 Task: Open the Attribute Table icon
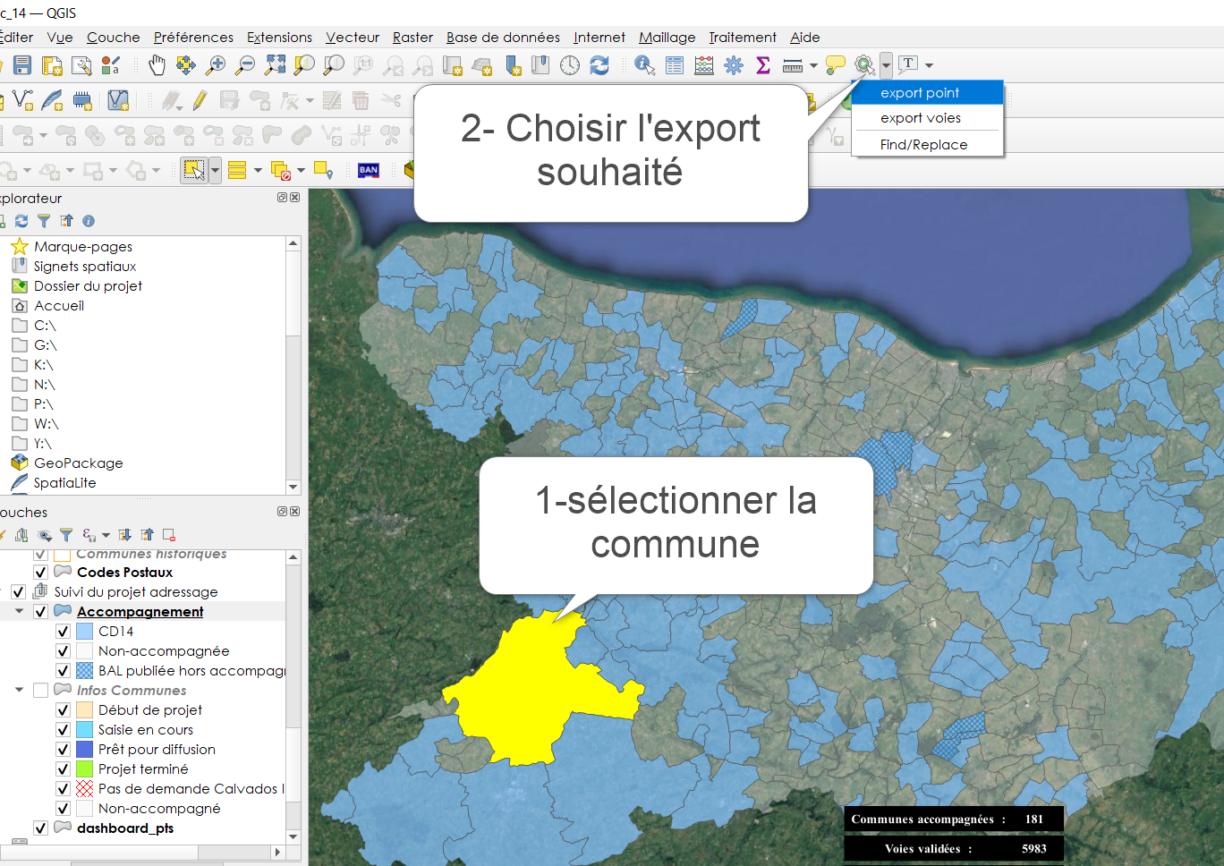pos(675,65)
